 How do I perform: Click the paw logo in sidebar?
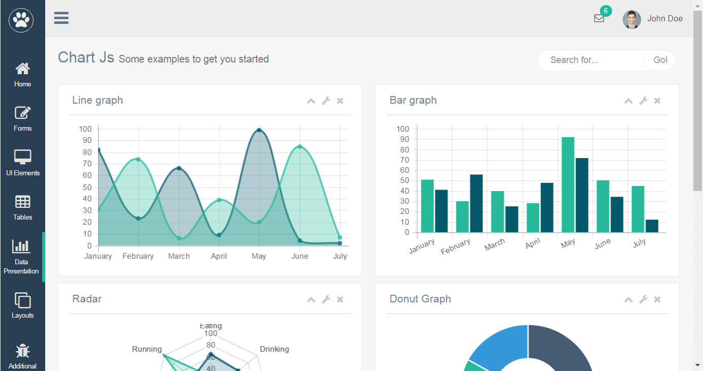tap(21, 20)
